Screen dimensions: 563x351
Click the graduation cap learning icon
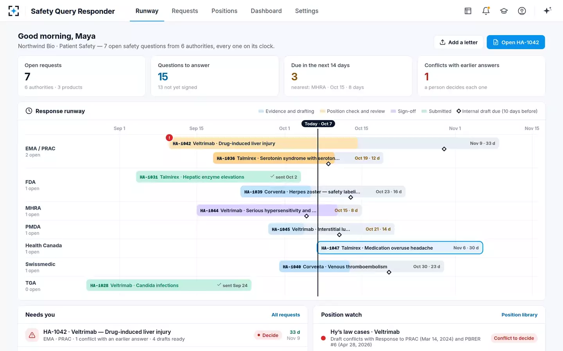coord(504,11)
